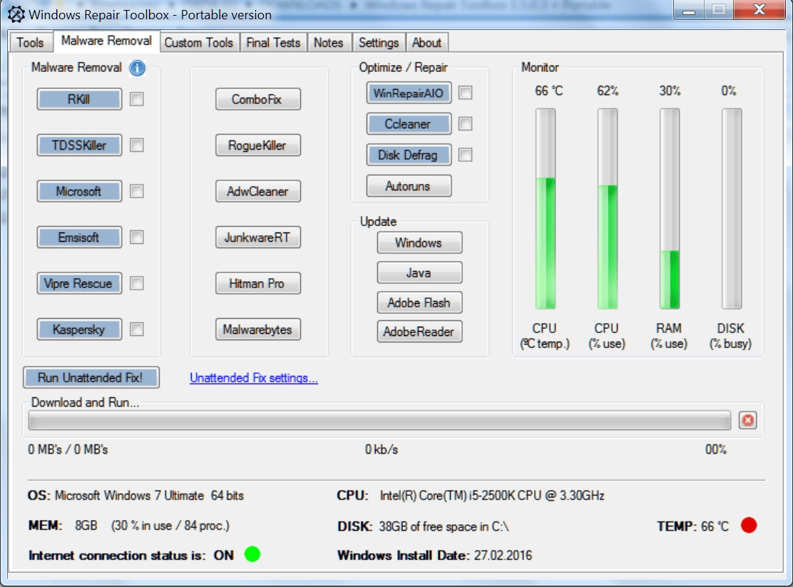Viewport: 793px width, 587px height.
Task: Click the Kaspersky button
Action: [x=79, y=330]
